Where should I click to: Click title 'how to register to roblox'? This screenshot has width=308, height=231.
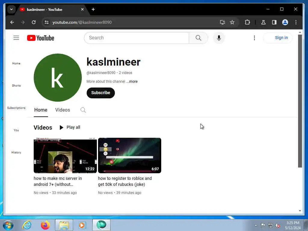(125, 181)
